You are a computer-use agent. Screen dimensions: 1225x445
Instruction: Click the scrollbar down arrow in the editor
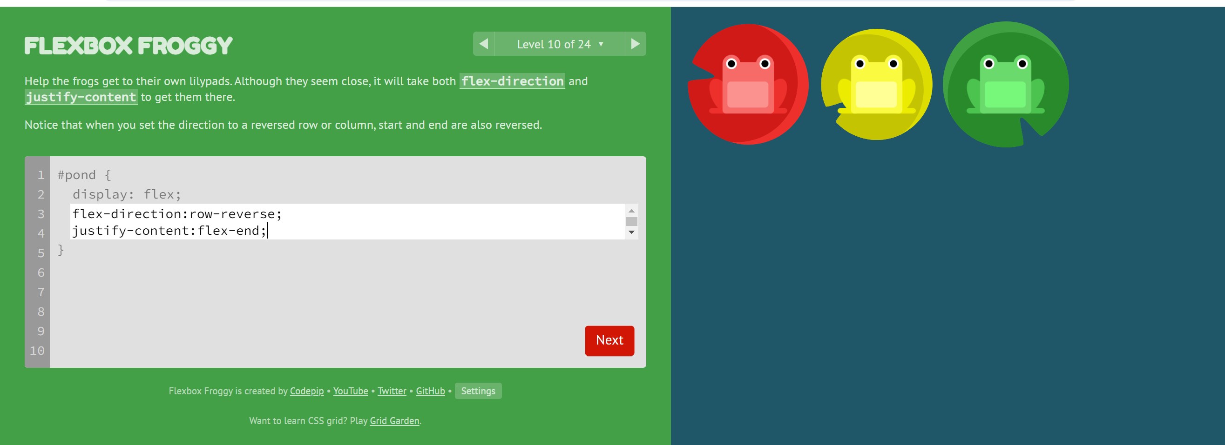pyautogui.click(x=631, y=232)
